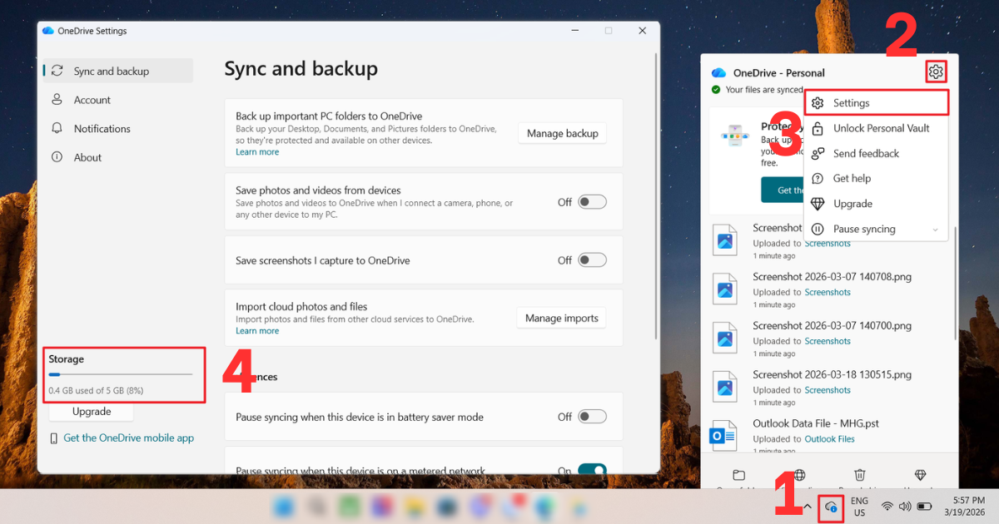Click the Upgrade button under Storage
Screen dimensions: 999x524
pos(92,412)
